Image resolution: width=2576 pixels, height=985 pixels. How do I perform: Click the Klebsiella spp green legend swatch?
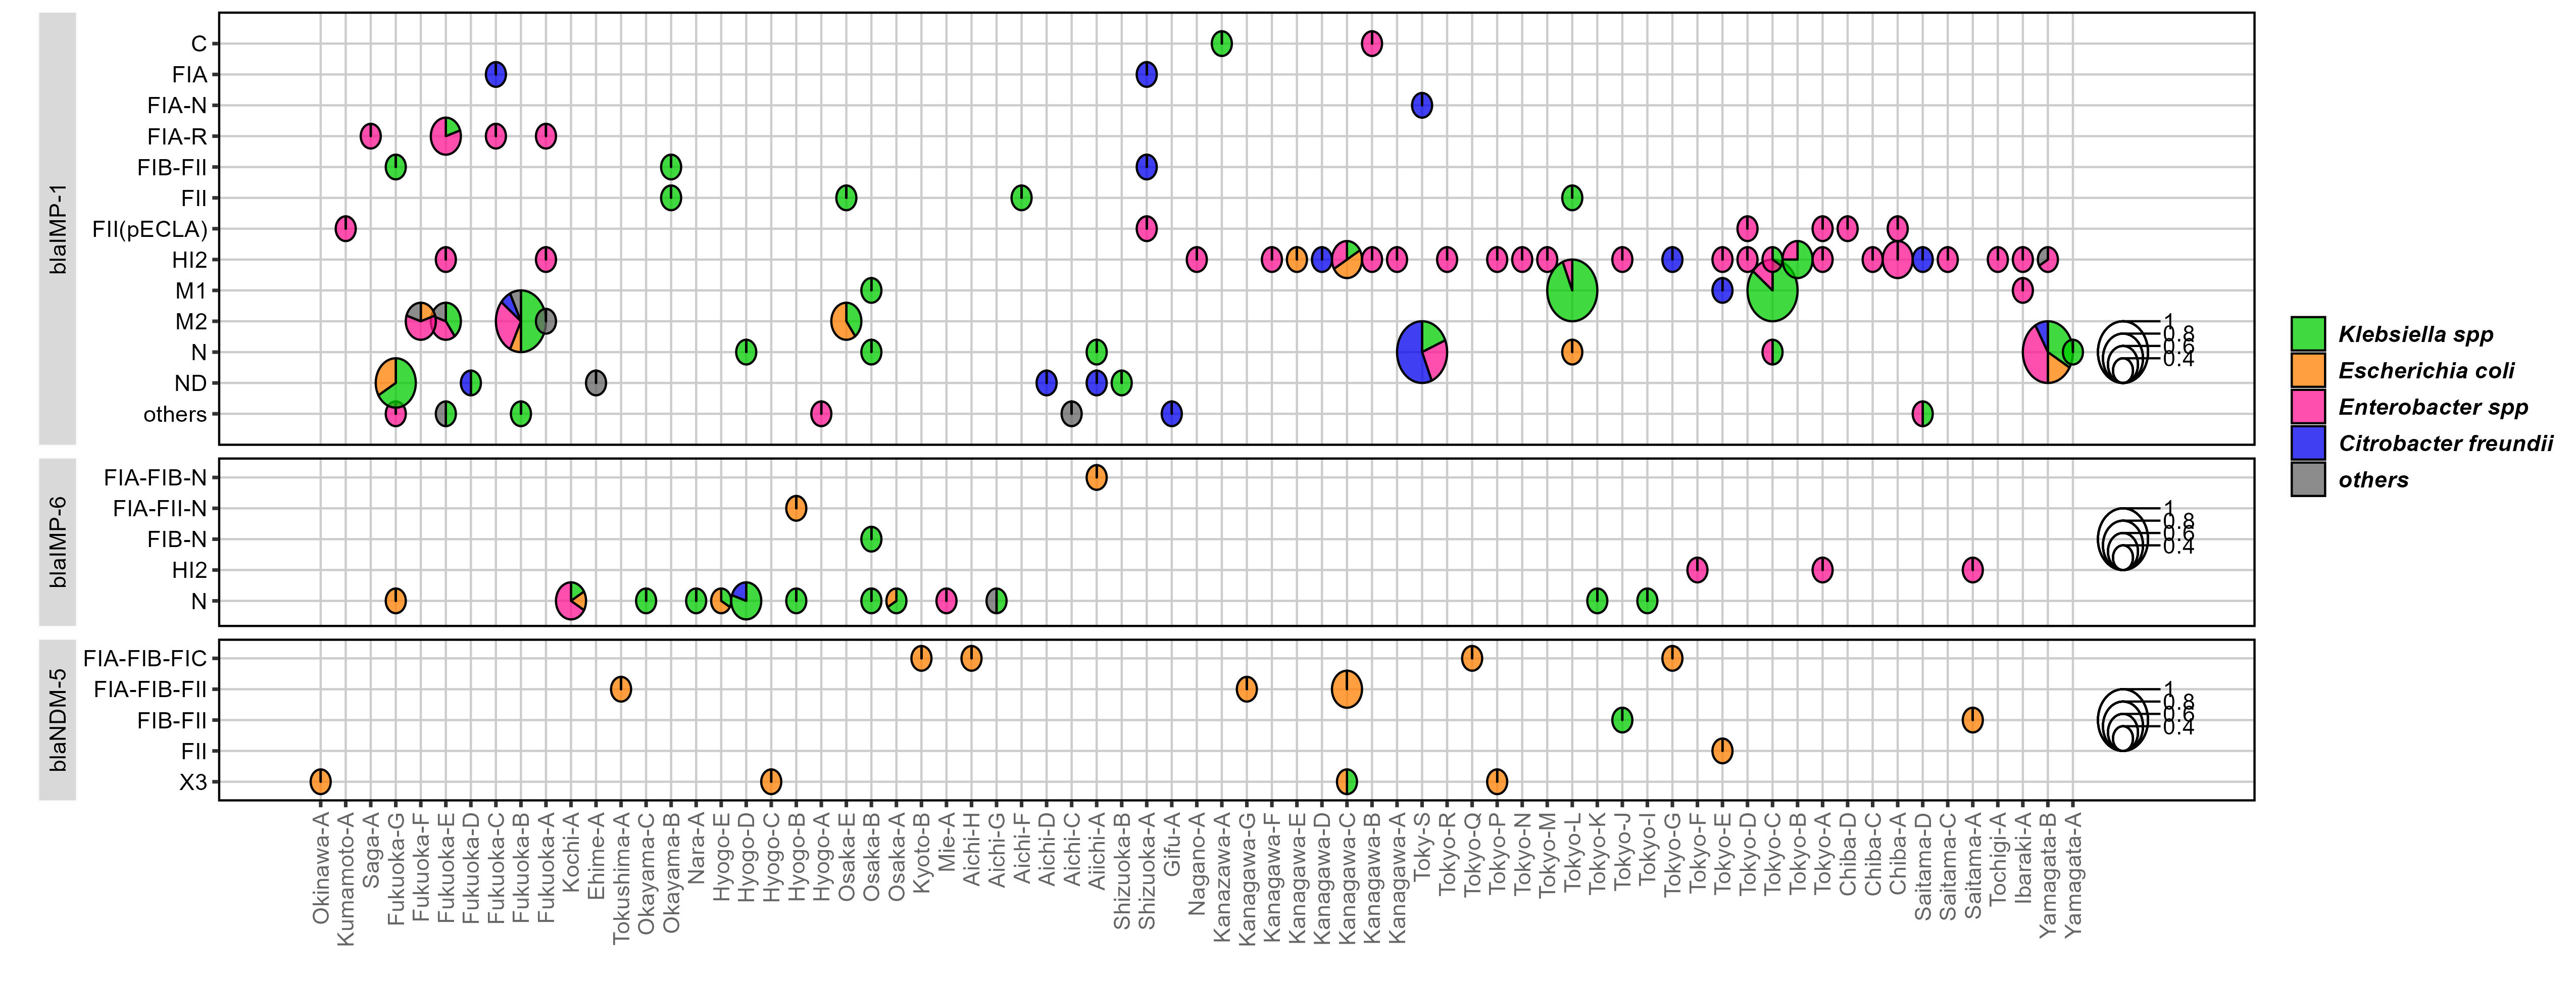(x=2308, y=334)
